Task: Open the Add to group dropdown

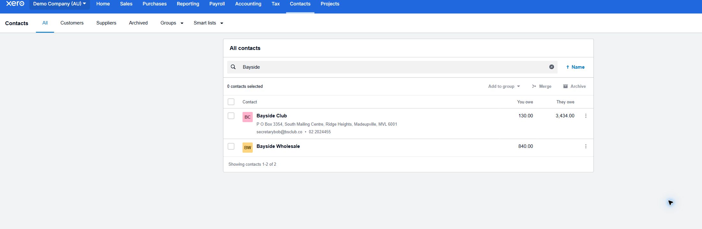Action: pos(504,86)
